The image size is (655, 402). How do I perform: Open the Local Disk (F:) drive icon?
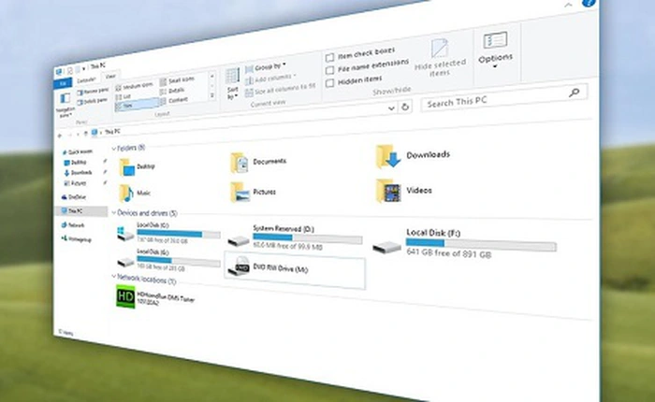386,247
